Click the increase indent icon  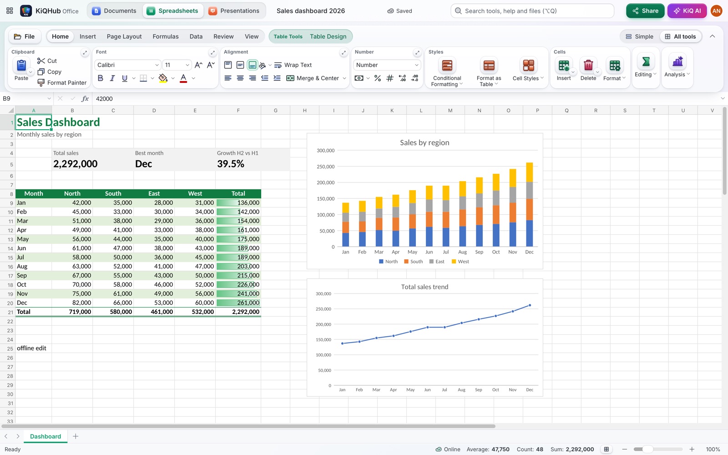tap(277, 78)
